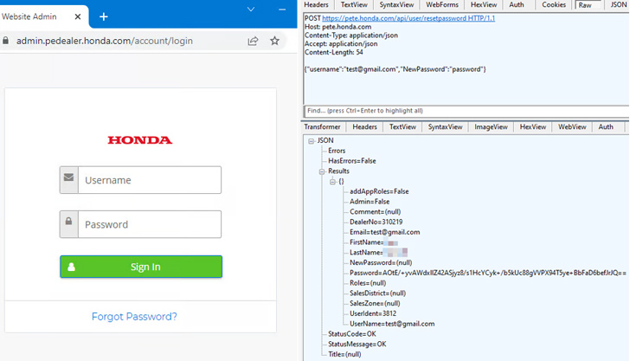
Task: Select StatusCode=OK row
Action: coord(352,333)
